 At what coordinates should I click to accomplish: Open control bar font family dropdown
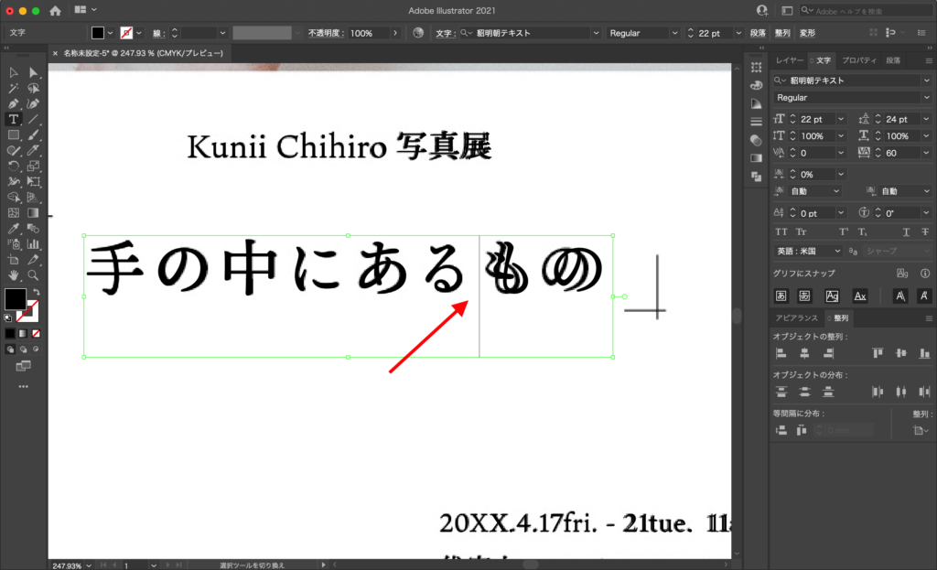[x=596, y=33]
